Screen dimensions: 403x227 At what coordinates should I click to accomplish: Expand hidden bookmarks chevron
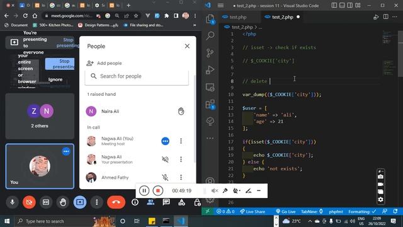point(195,25)
